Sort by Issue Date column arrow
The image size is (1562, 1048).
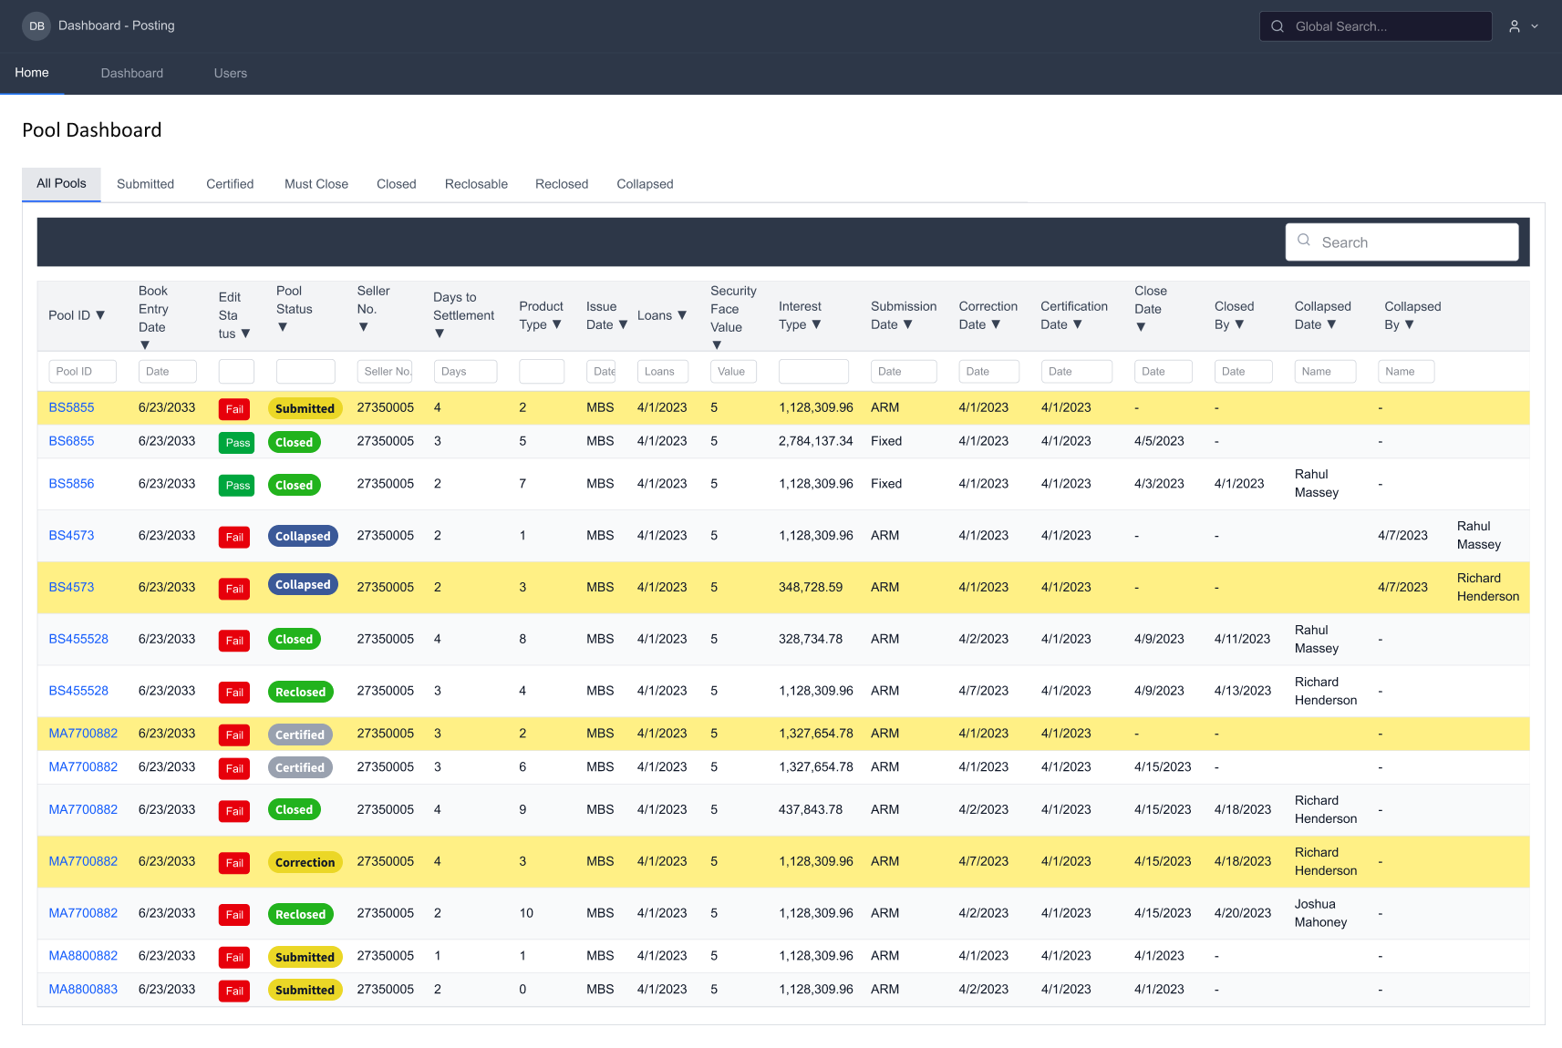[x=623, y=324]
